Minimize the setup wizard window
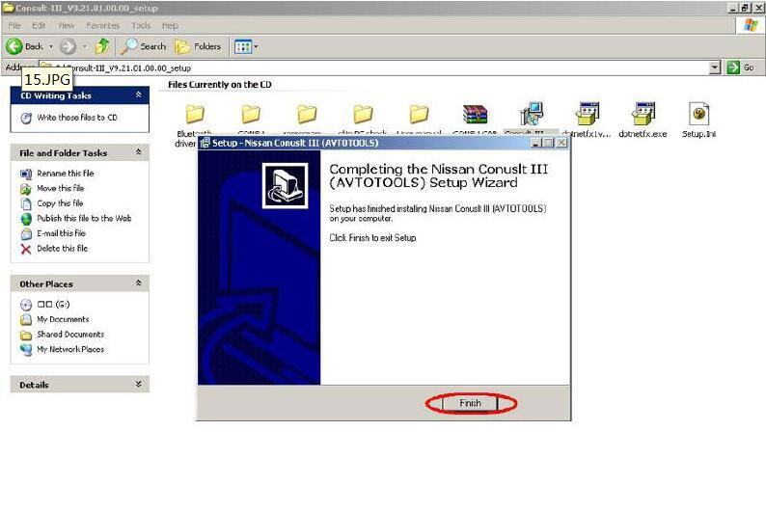 [x=536, y=143]
